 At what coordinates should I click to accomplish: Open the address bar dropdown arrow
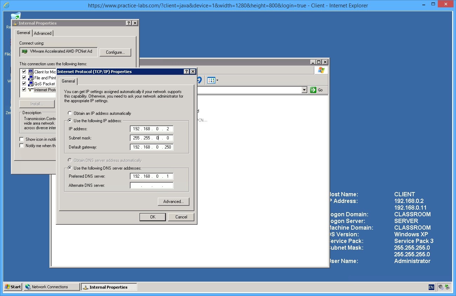point(304,90)
